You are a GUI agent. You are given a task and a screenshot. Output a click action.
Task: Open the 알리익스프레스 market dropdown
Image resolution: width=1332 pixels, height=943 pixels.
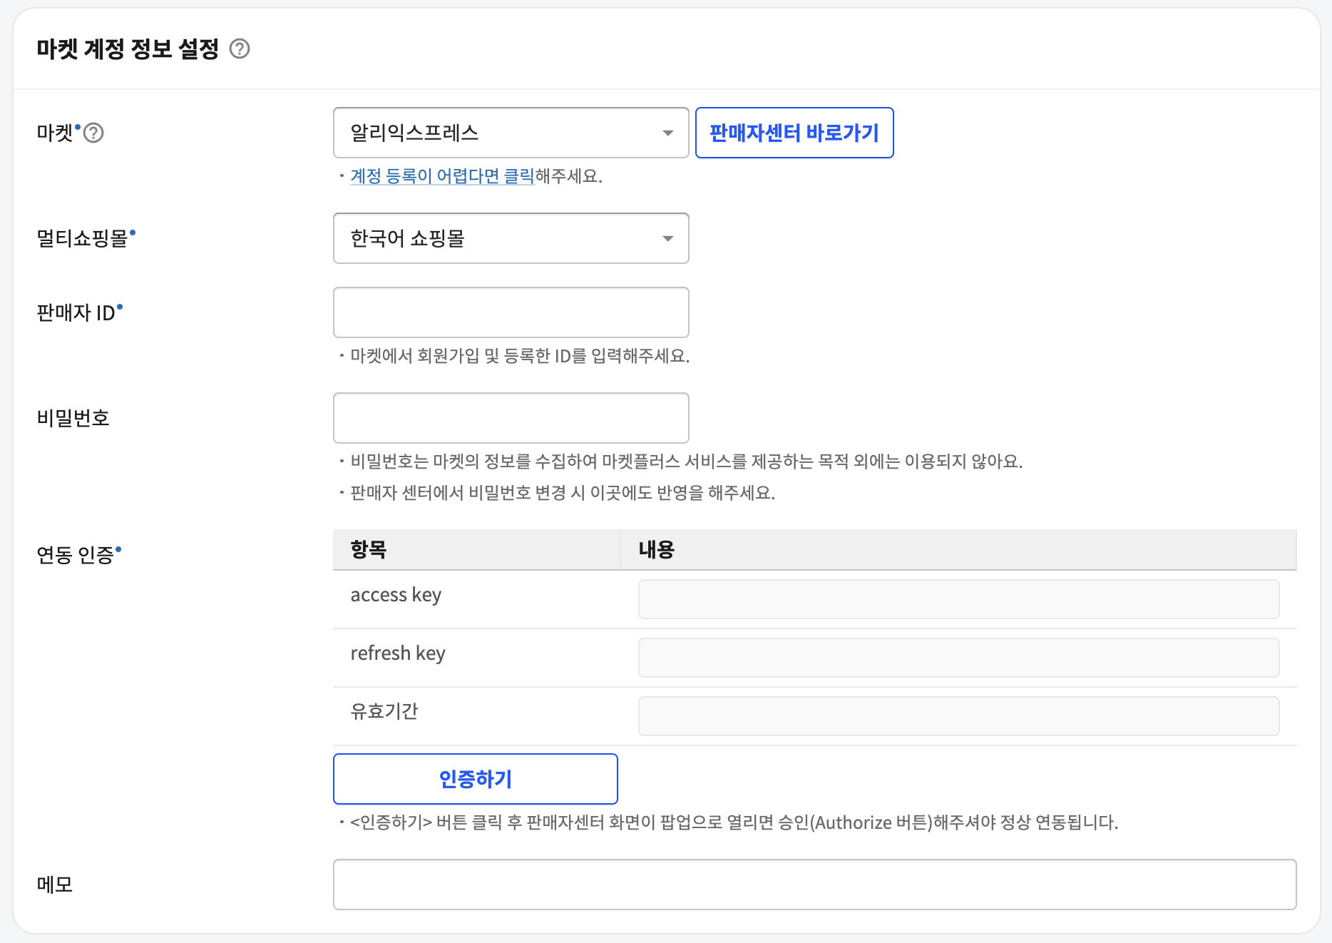tap(511, 133)
